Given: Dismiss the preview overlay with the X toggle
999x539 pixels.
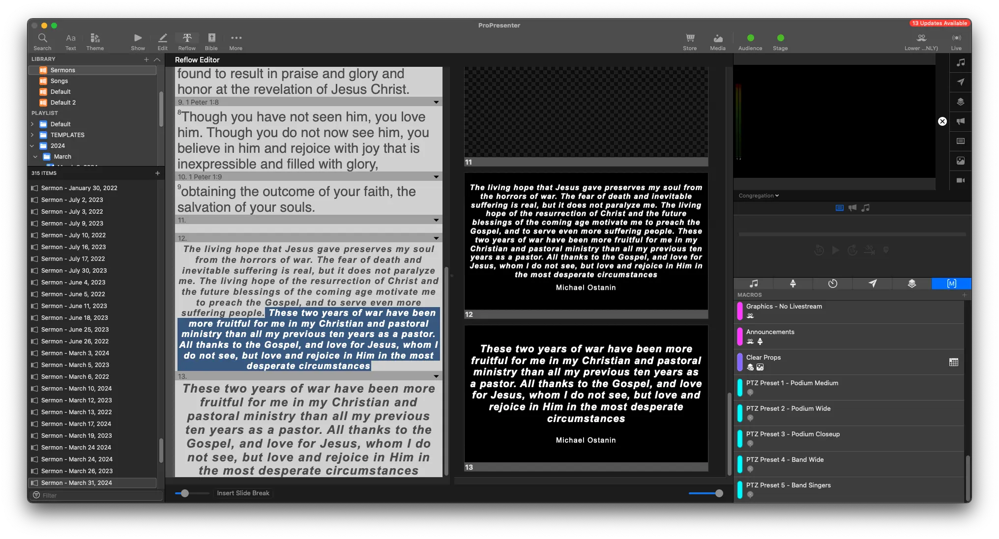Looking at the screenshot, I should (942, 121).
